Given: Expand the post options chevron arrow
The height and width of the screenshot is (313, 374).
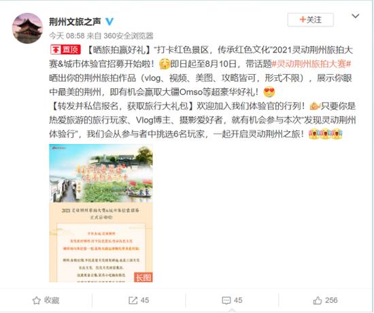Looking at the screenshot, I should 356,16.
